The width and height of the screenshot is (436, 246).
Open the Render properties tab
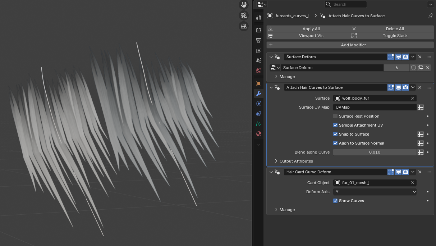click(258, 30)
